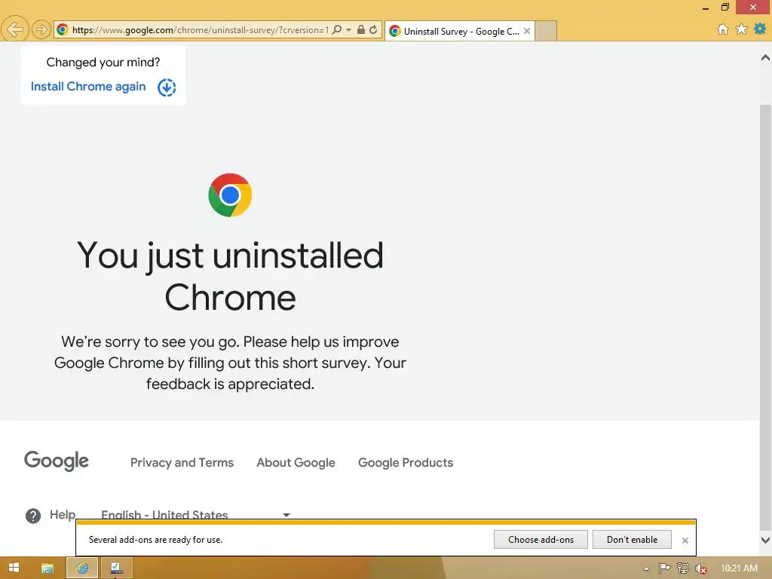Click the search magnifier in address bar
772x579 pixels.
tap(337, 29)
